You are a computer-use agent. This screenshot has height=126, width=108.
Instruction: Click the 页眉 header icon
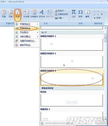pyautogui.click(x=4, y=14)
